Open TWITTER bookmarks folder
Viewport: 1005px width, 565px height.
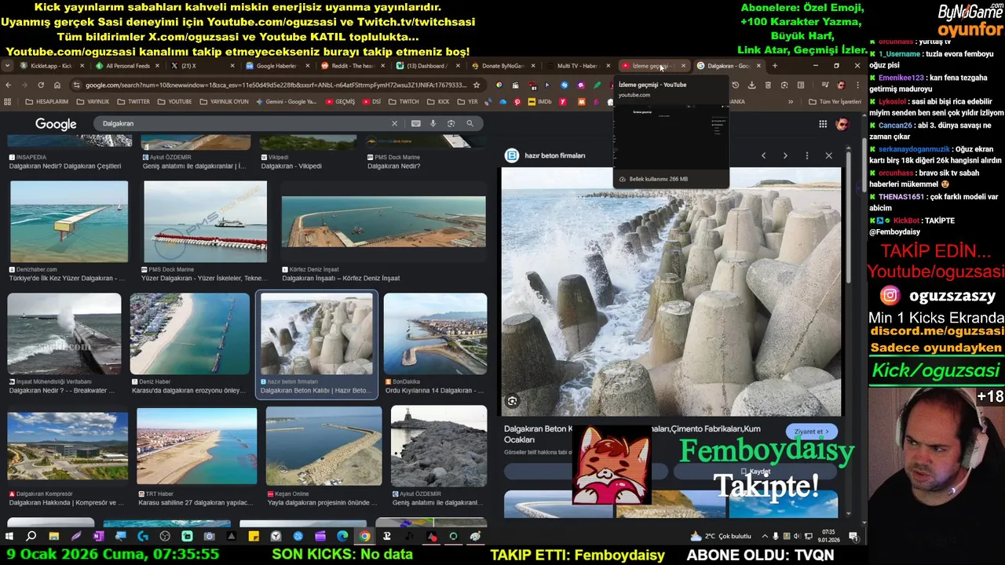[x=133, y=101]
